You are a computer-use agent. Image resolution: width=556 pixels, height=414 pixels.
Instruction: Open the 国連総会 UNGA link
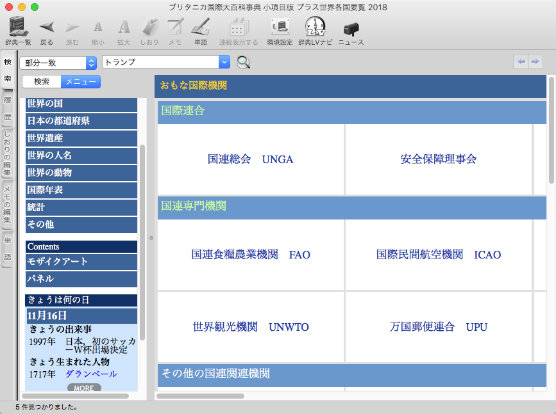pos(250,159)
